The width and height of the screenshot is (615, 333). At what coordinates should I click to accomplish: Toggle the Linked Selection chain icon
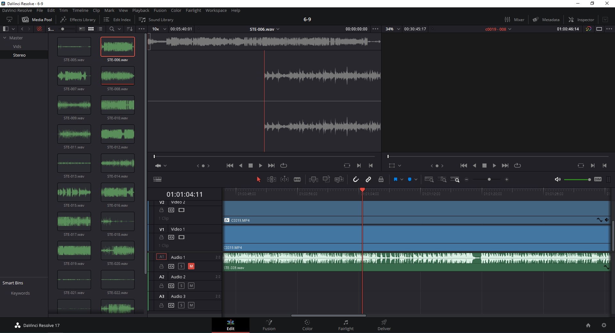click(368, 179)
